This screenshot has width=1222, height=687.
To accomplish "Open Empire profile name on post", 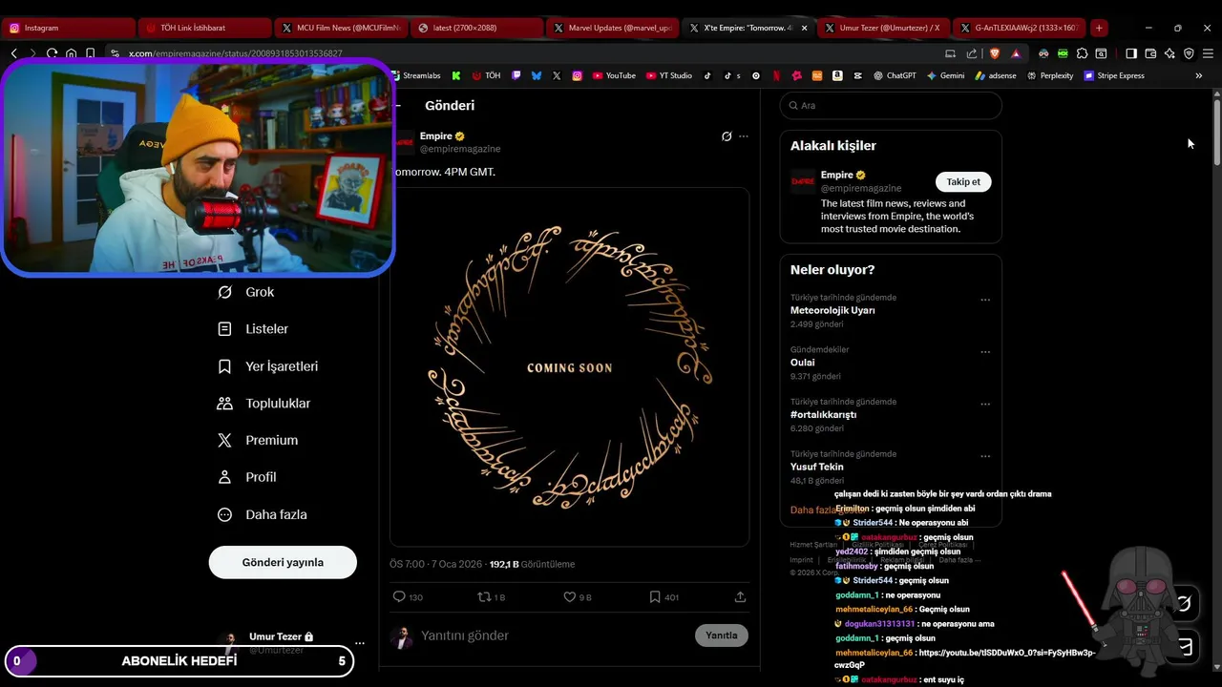I will click(436, 136).
